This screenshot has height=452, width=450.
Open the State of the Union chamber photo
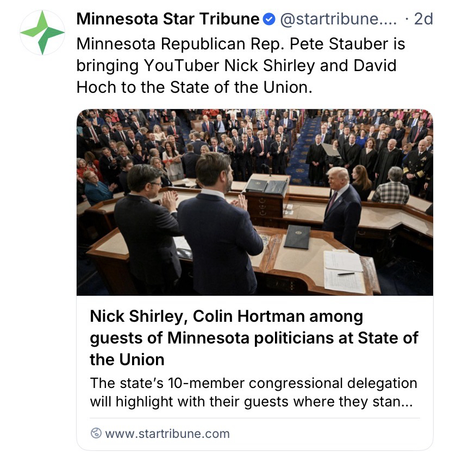pos(254,202)
